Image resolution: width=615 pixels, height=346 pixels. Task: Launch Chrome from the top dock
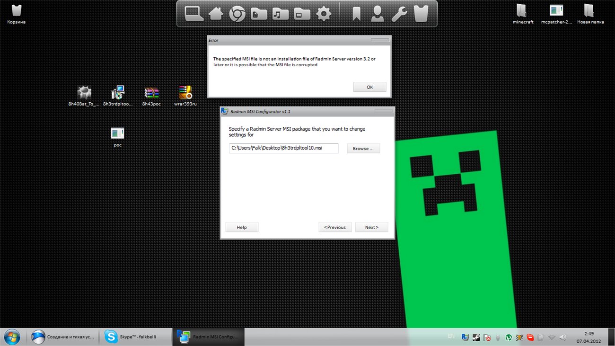tap(237, 14)
